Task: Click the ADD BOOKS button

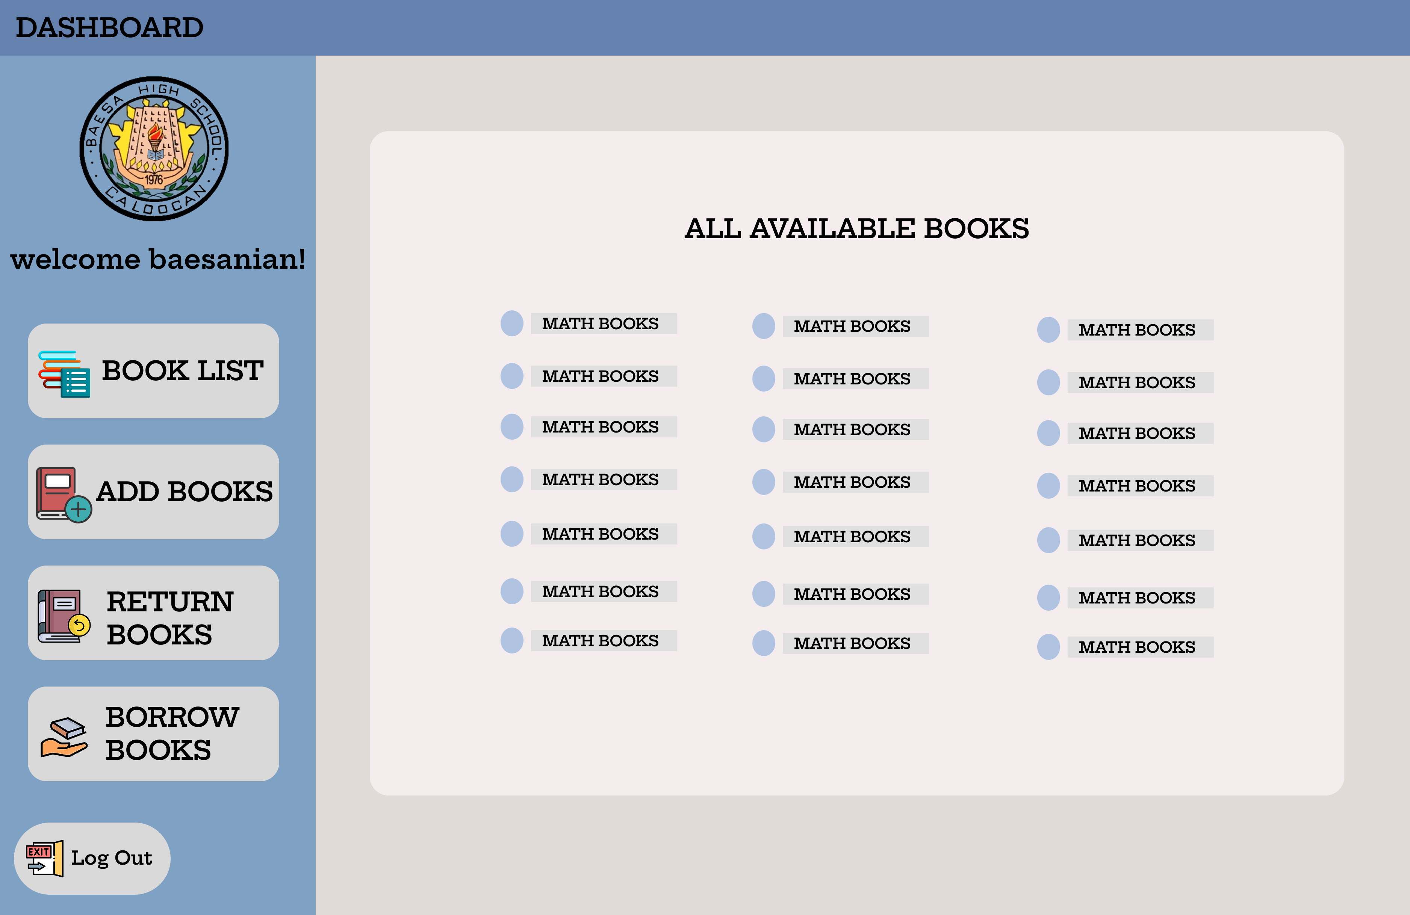Action: (153, 491)
